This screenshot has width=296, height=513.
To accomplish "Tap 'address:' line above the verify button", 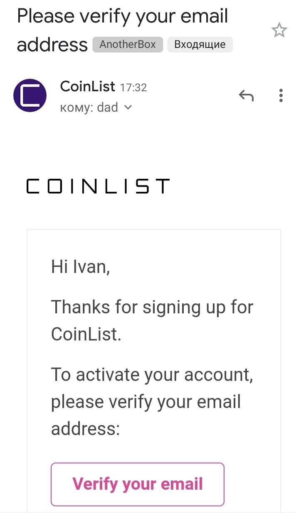I will click(x=85, y=428).
